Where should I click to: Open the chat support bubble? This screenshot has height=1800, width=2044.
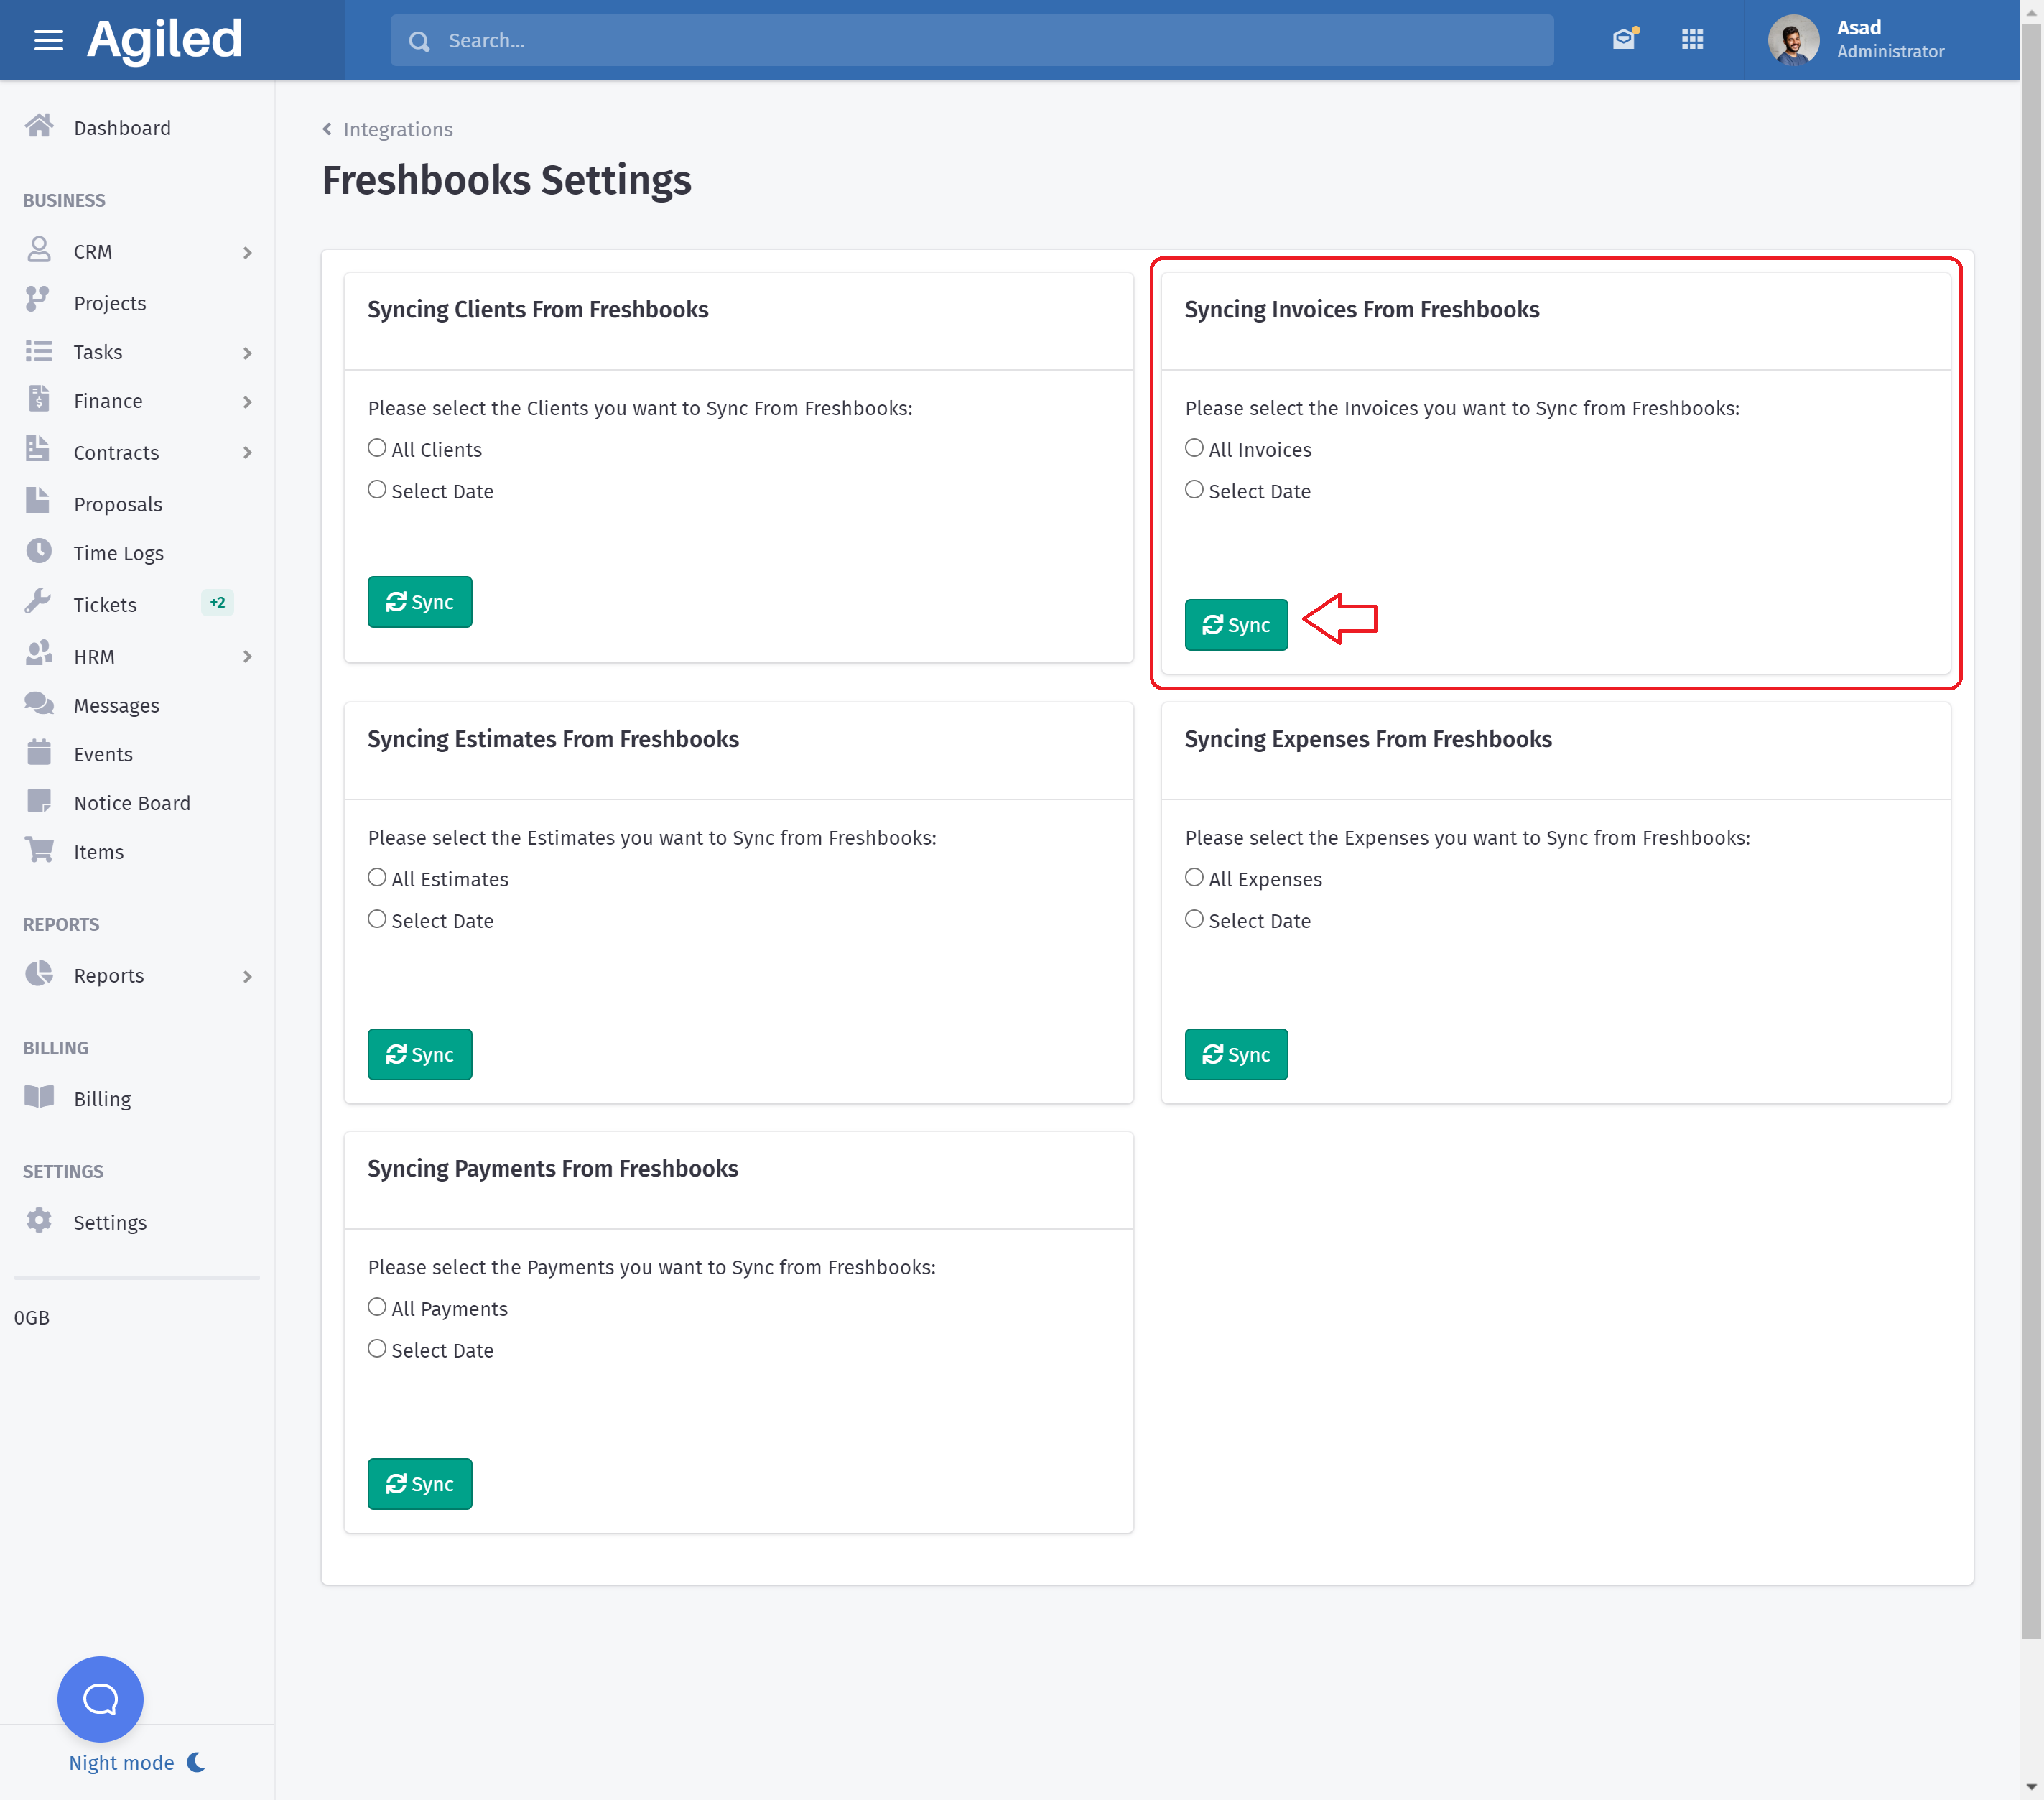(x=100, y=1698)
